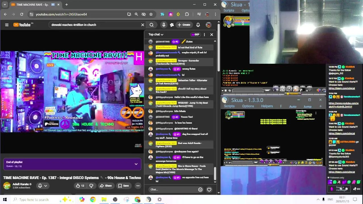
Task: Bookmark this page with the star
Action: [151, 14]
